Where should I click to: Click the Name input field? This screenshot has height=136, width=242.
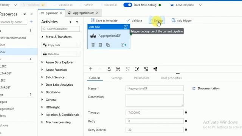155,88
